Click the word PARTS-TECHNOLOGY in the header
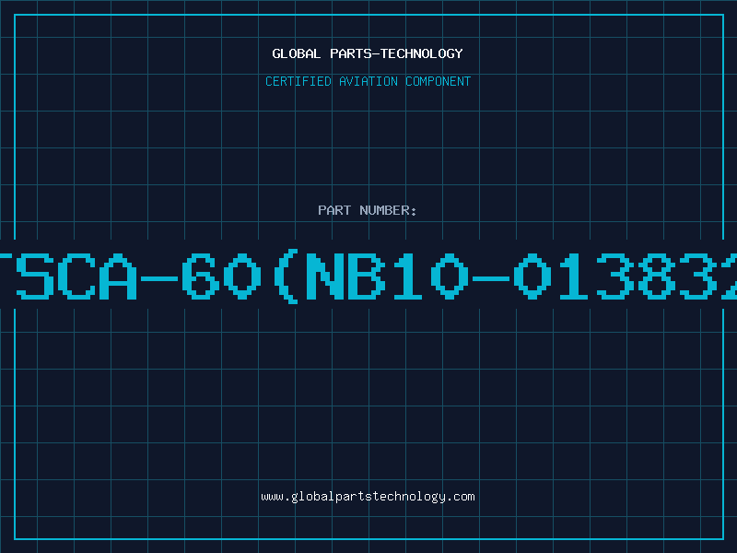This screenshot has width=737, height=553. (397, 53)
